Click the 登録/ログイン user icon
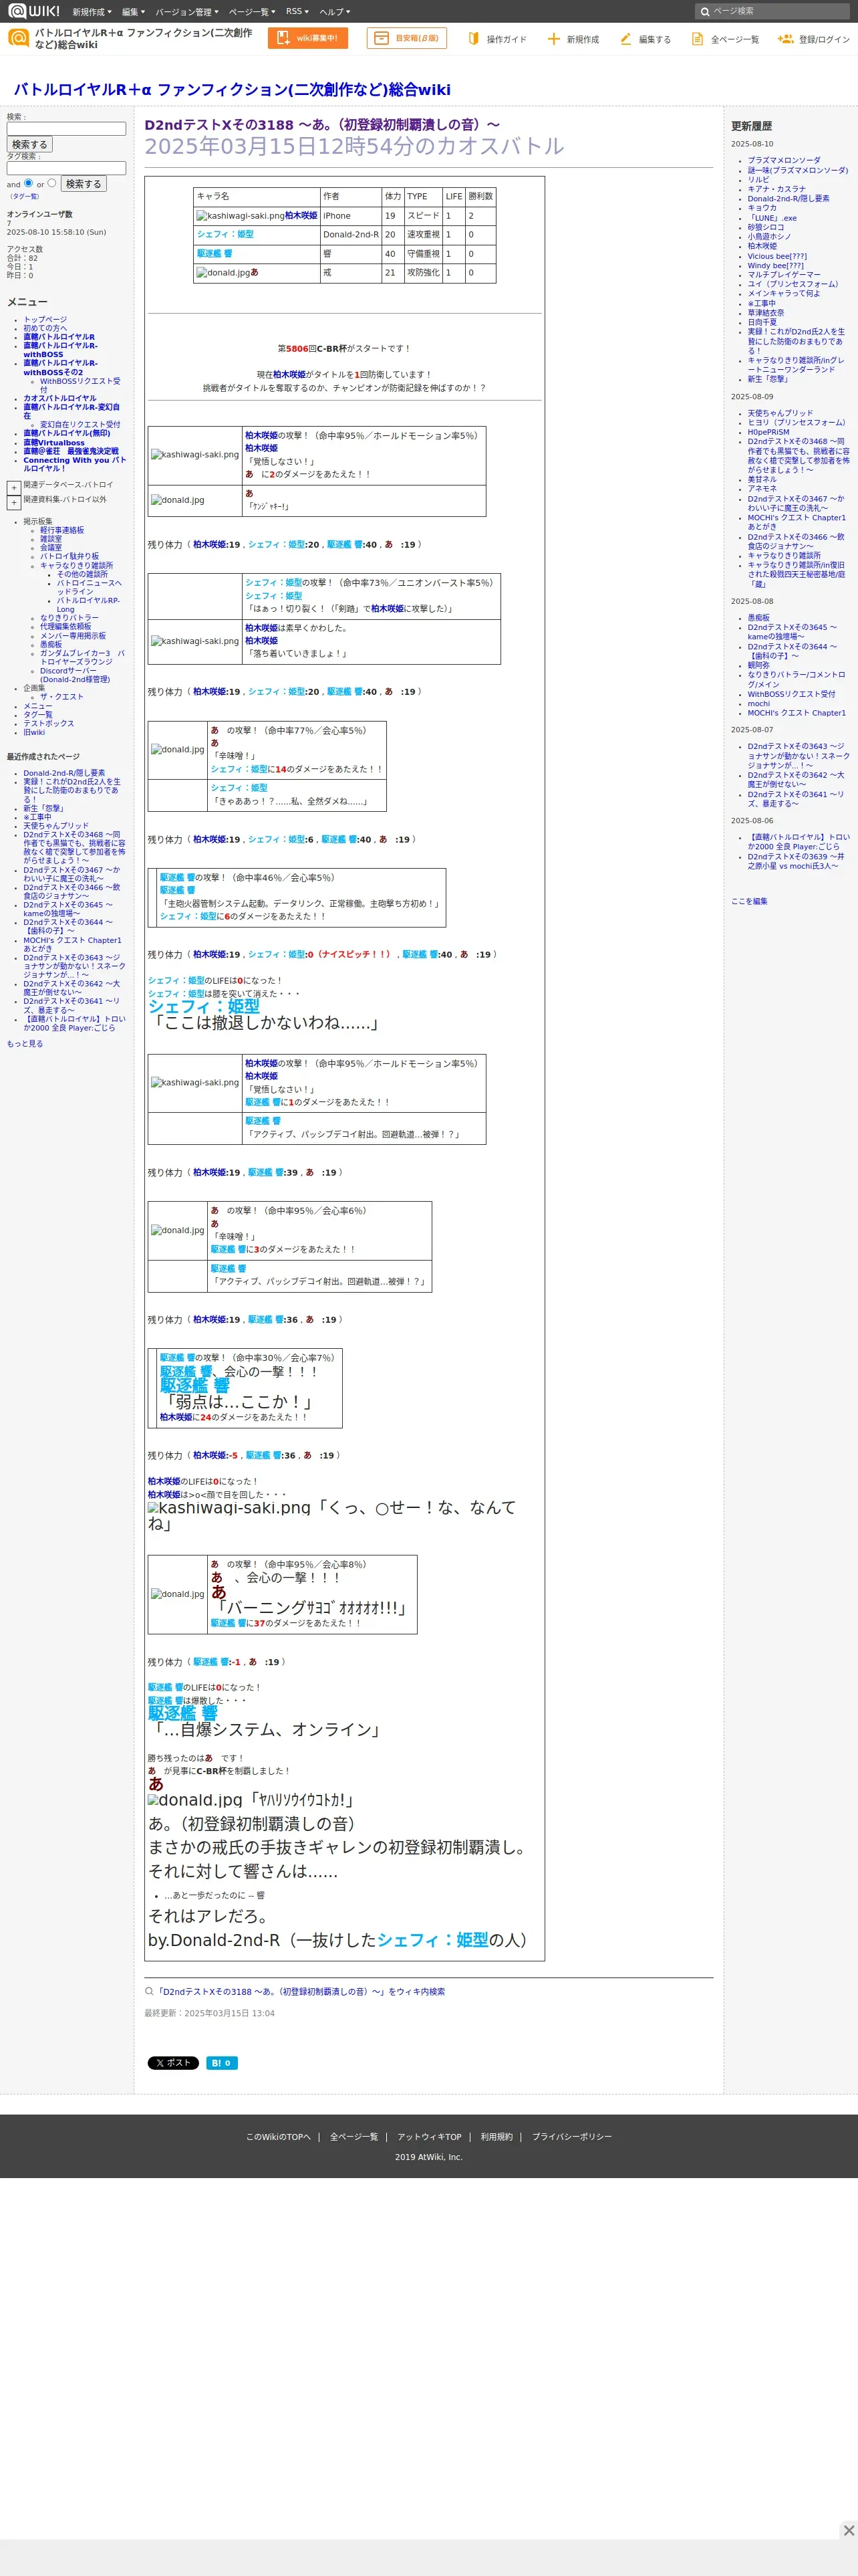This screenshot has height=2576, width=858. point(785,39)
